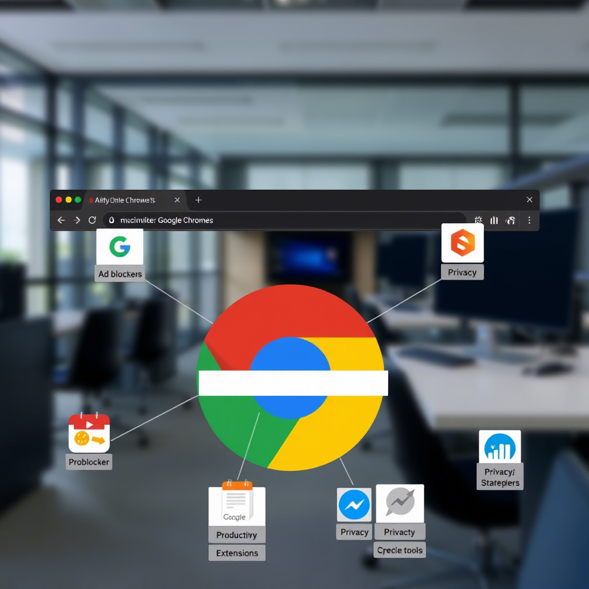Select the 'Privacy/ Statepiers' label
The image size is (589, 589).
(x=500, y=477)
